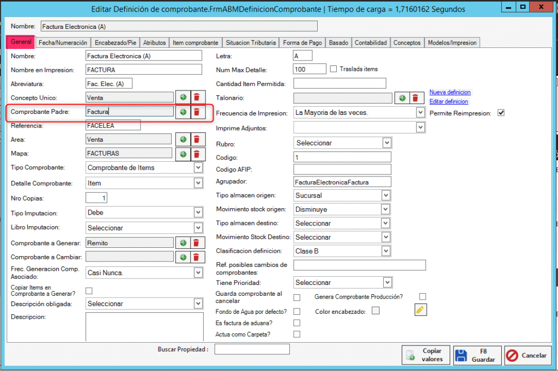Click green add icon beside Area field
This screenshot has height=371, width=558.
183,139
